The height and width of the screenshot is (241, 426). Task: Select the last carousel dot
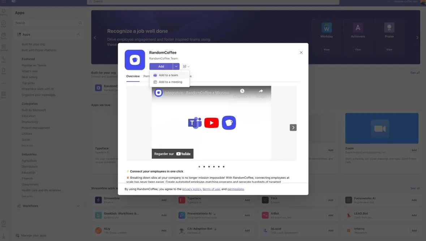coord(224,167)
